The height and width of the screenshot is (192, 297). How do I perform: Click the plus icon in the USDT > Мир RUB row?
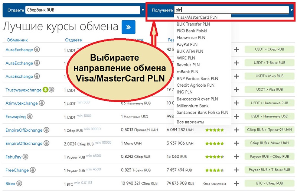tap(236, 76)
